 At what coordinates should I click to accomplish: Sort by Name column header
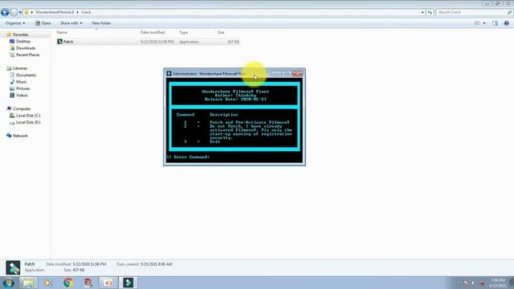pos(62,32)
